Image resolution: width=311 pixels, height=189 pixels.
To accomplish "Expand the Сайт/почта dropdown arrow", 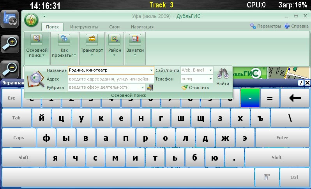I will pyautogui.click(x=210, y=70).
